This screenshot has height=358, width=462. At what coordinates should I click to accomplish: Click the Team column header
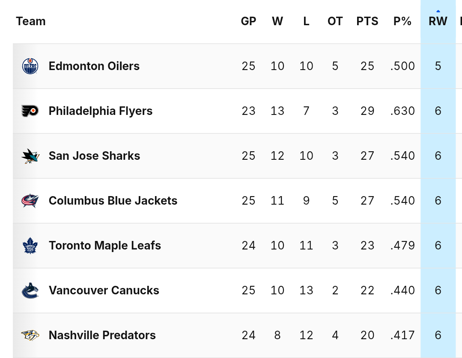31,21
